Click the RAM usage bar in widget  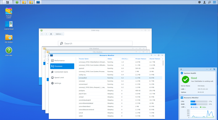[199, 104]
